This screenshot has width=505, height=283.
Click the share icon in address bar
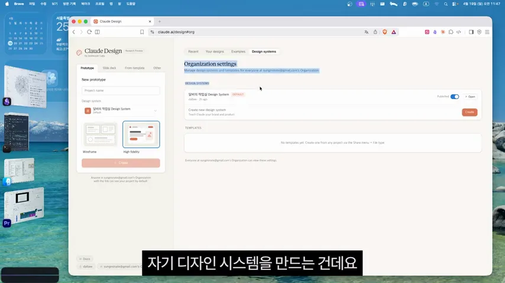pyautogui.click(x=375, y=32)
